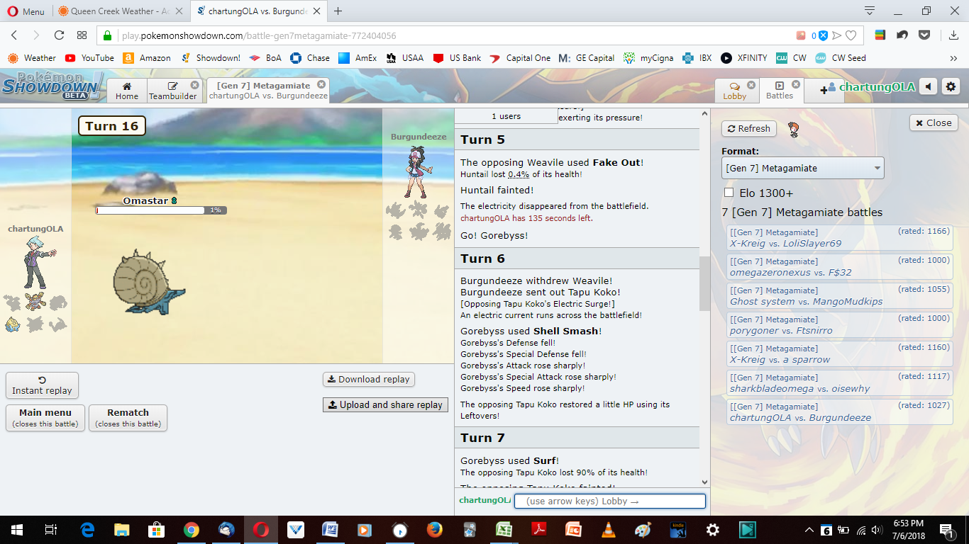
Task: Launch Firefox from the taskbar
Action: [x=435, y=529]
